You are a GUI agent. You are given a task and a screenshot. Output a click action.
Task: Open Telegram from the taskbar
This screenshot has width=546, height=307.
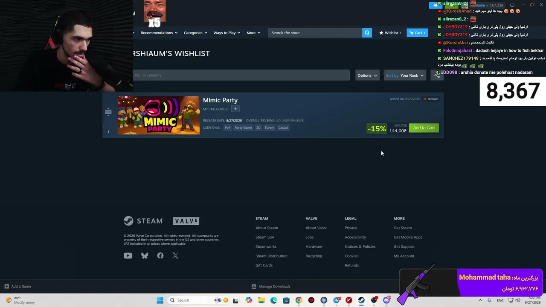[x=337, y=300]
